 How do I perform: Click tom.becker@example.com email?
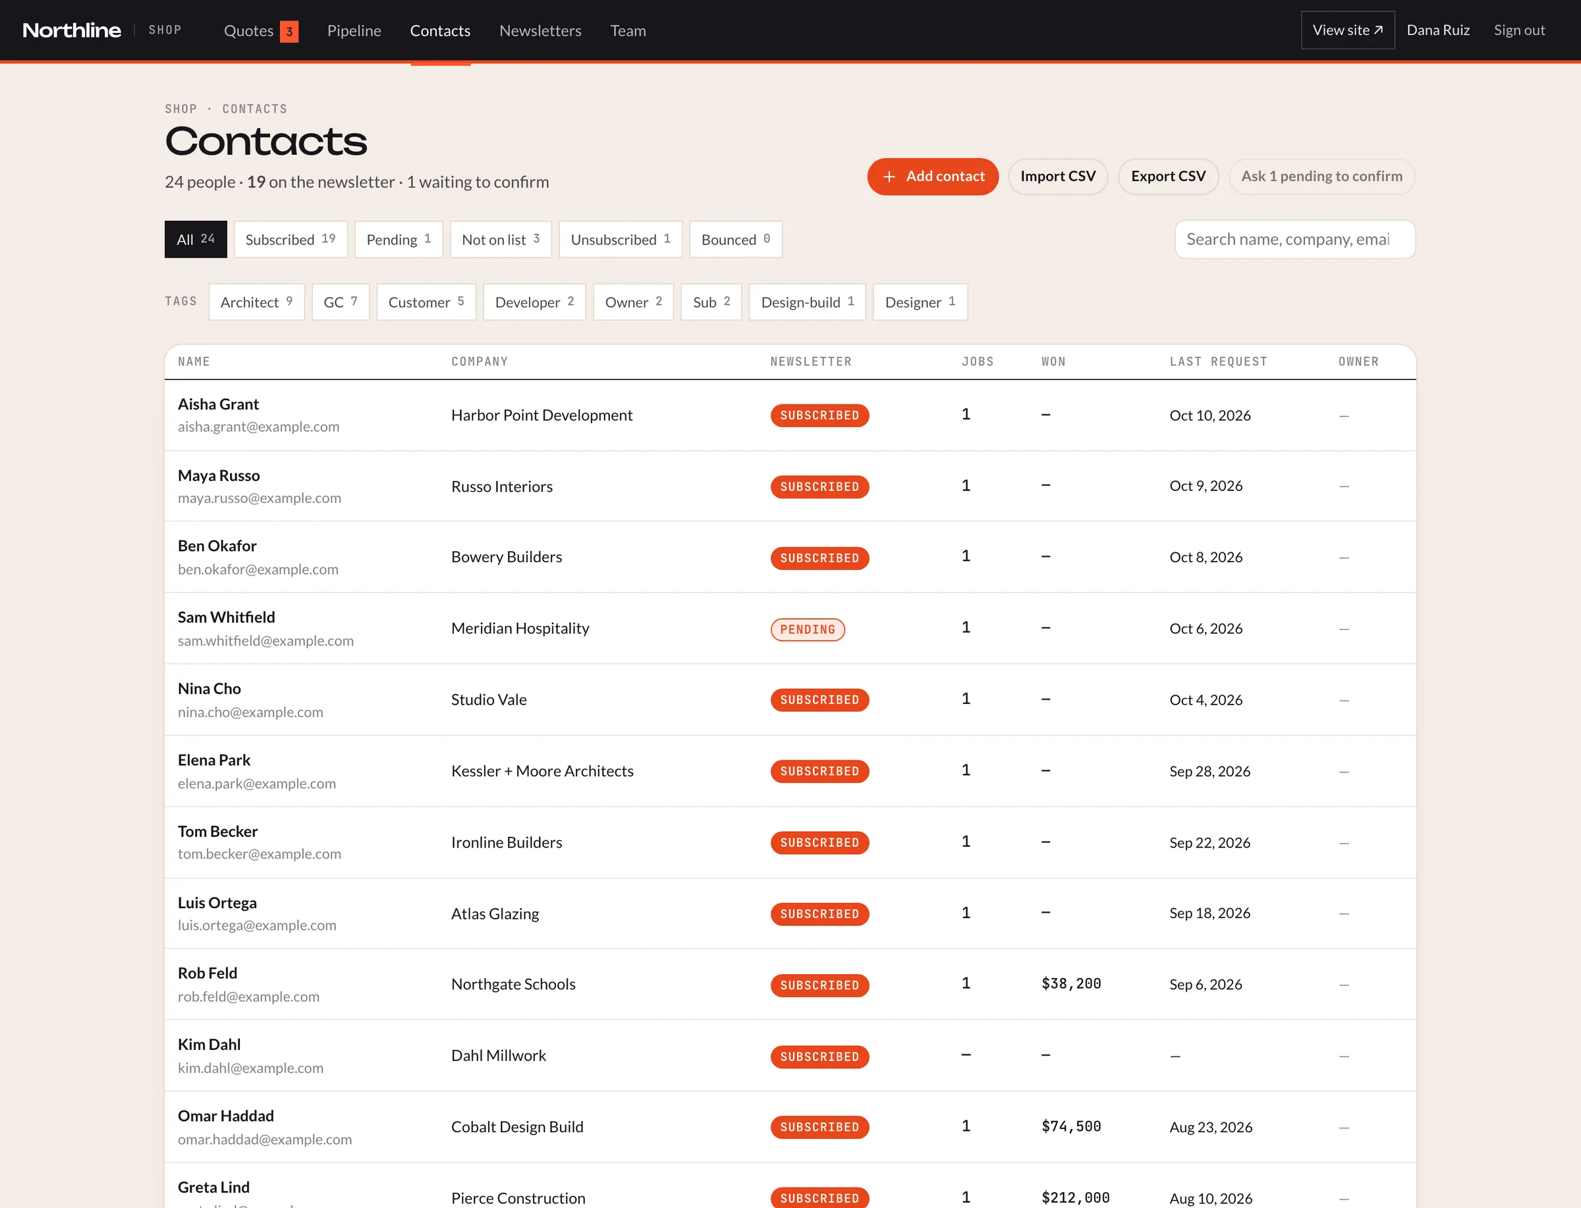click(x=260, y=854)
